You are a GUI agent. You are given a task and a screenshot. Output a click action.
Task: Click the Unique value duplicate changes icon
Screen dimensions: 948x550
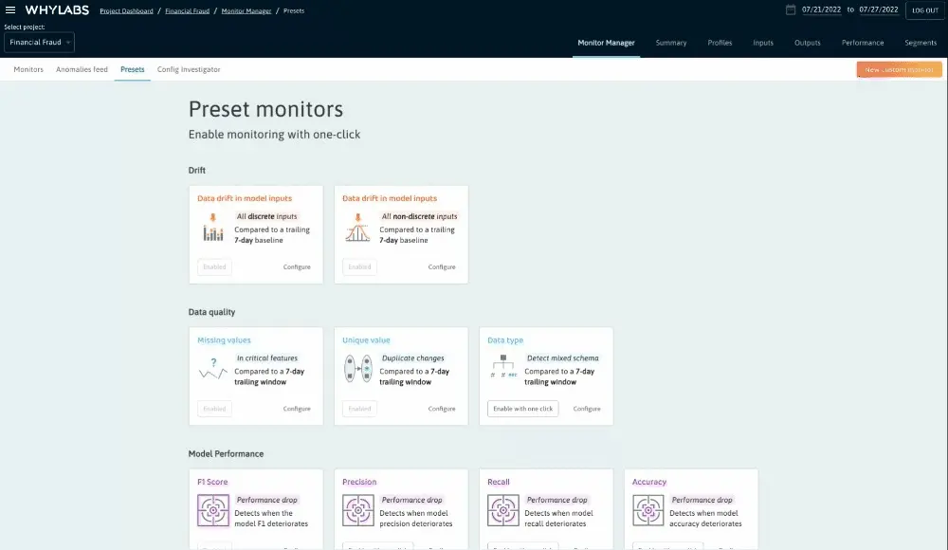coord(357,369)
